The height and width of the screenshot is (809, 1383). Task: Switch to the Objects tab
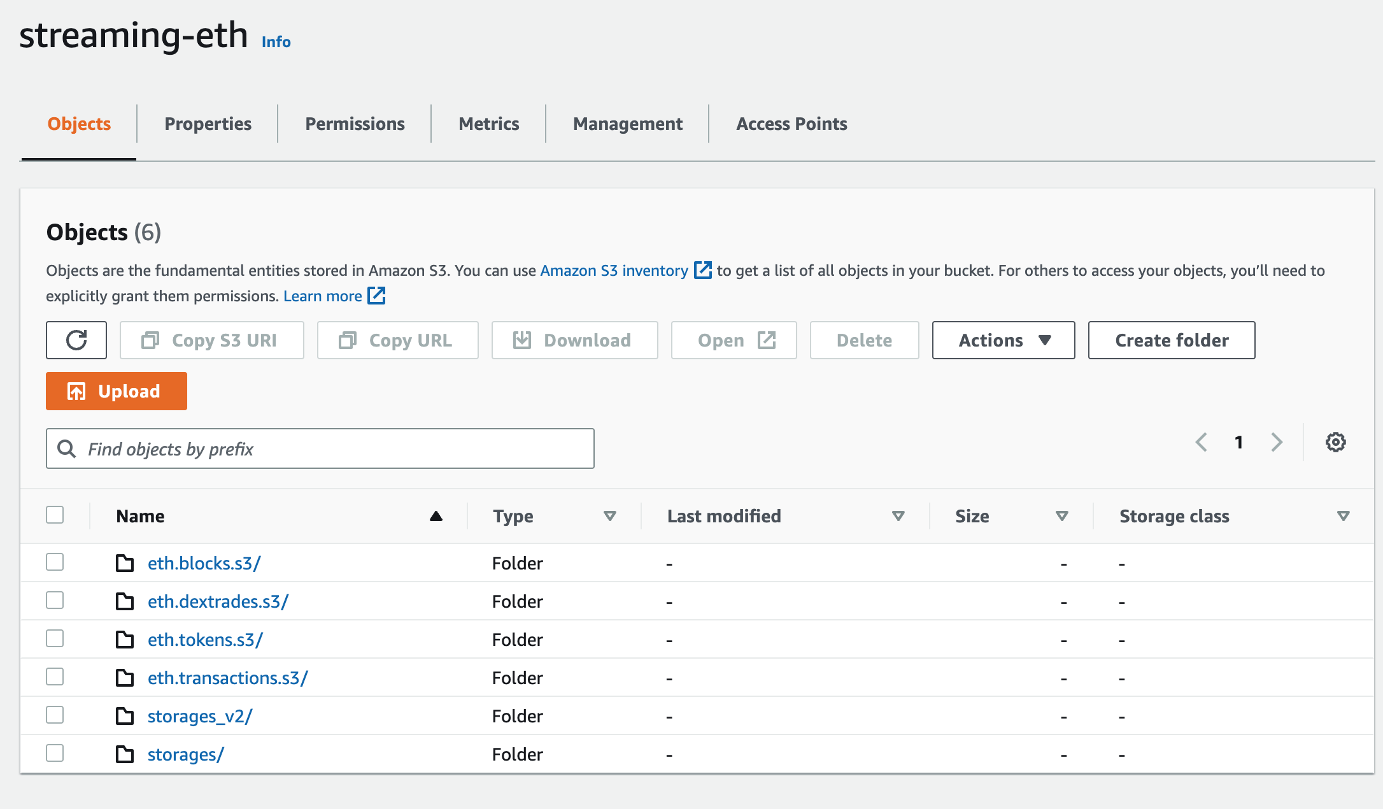tap(79, 124)
